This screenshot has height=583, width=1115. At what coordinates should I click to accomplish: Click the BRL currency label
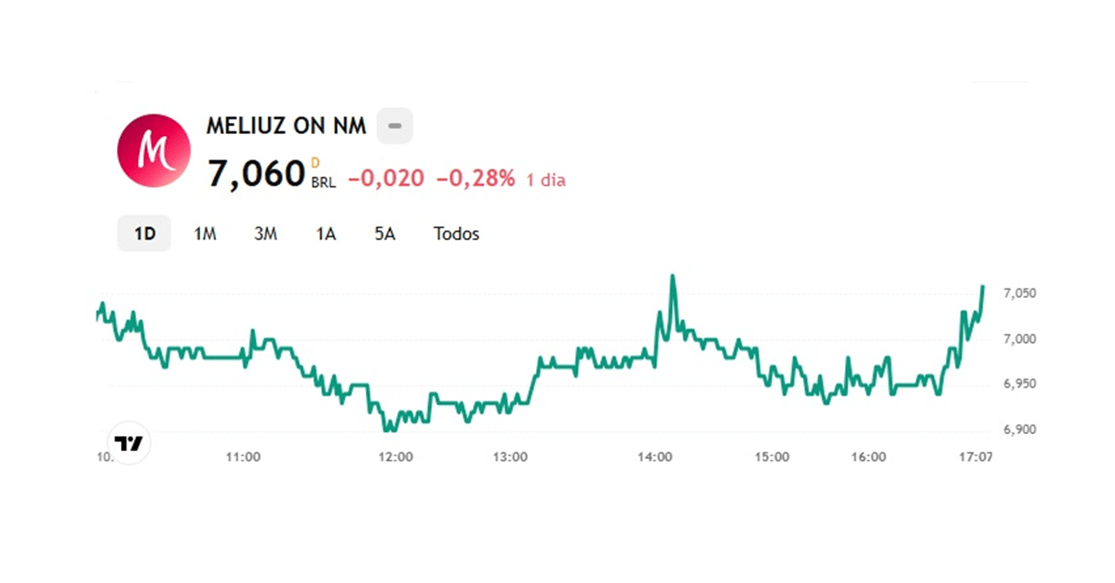pyautogui.click(x=324, y=183)
